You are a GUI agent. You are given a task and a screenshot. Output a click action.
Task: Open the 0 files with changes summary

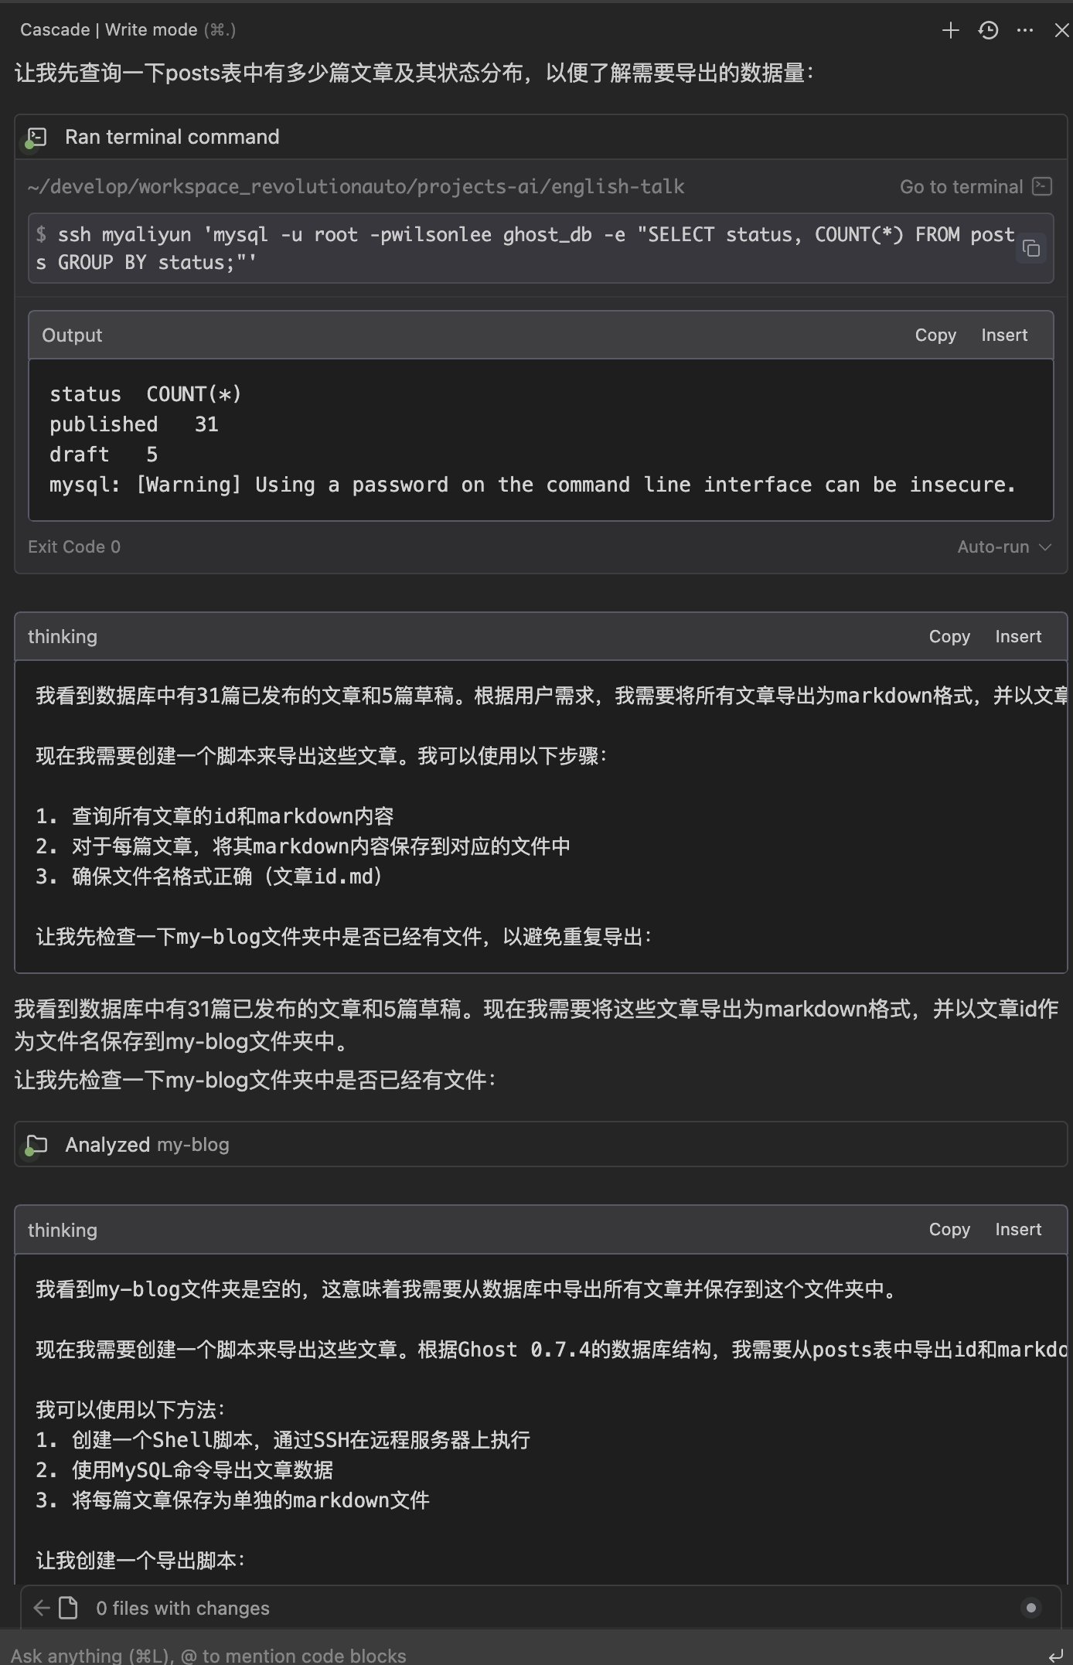[x=182, y=1608]
